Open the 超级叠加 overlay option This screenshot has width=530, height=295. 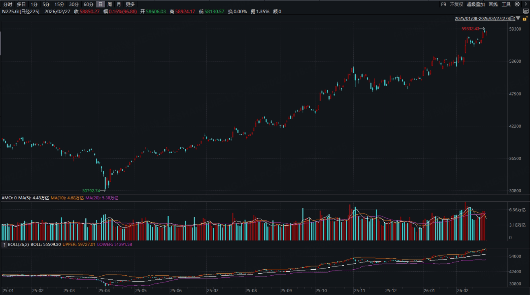(476, 4)
